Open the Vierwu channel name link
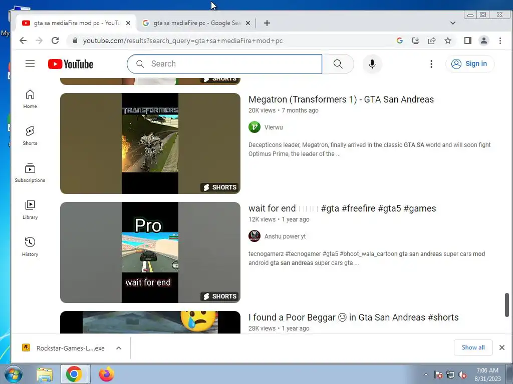Image resolution: width=513 pixels, height=384 pixels. pyautogui.click(x=274, y=127)
